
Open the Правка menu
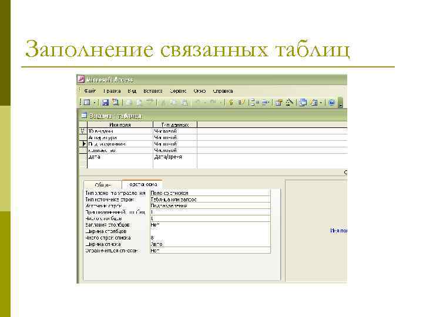click(x=112, y=91)
